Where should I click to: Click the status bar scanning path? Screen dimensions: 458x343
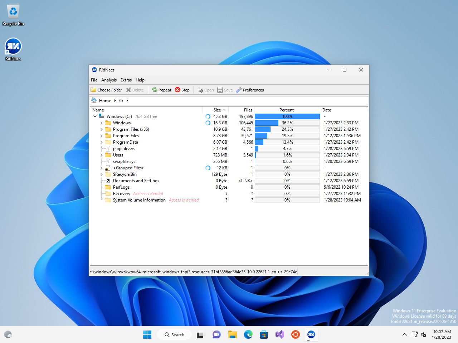point(193,272)
